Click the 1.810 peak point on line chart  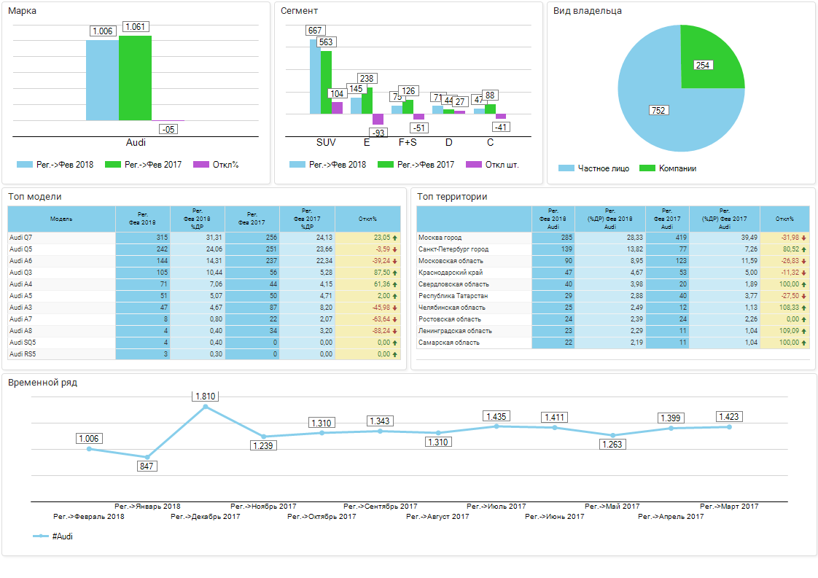pos(206,407)
